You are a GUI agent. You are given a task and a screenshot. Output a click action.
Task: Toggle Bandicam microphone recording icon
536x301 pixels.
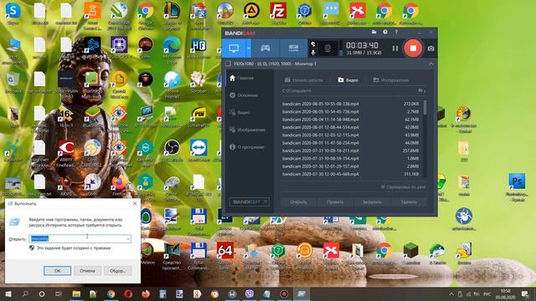[x=313, y=52]
